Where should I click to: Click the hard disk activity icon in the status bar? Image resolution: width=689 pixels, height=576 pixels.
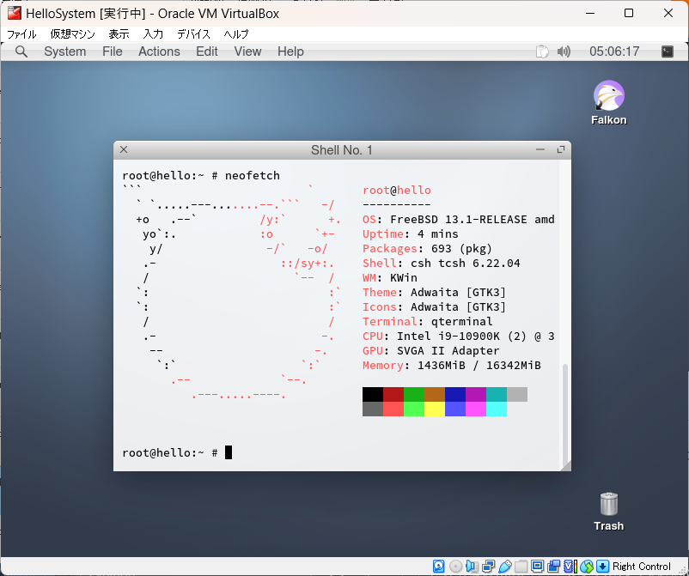click(x=438, y=565)
